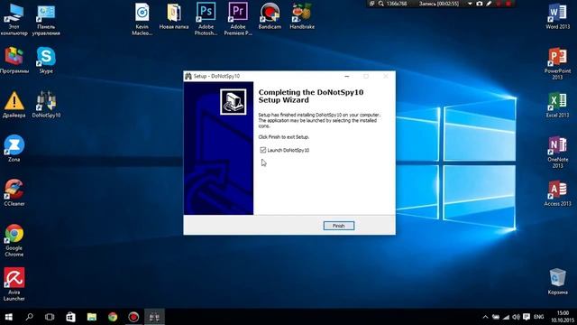Select the Новая папка folder icon
577x325 pixels.
coord(174,15)
